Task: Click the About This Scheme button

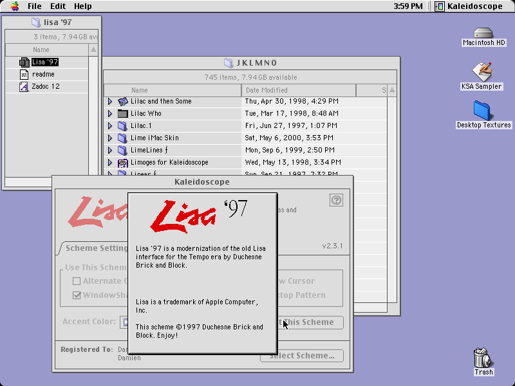Action: click(310, 322)
